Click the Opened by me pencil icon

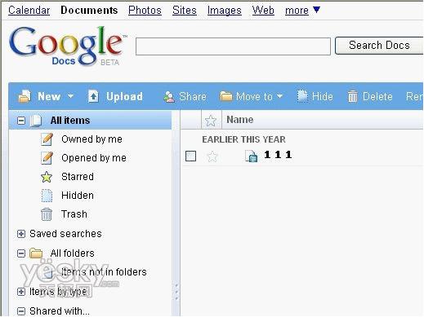(47, 158)
